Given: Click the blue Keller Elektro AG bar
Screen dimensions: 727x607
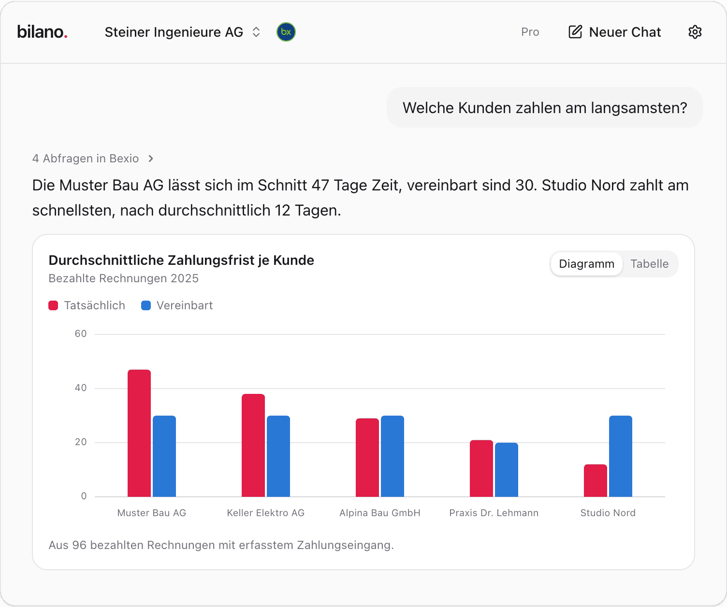Looking at the screenshot, I should click(x=278, y=456).
